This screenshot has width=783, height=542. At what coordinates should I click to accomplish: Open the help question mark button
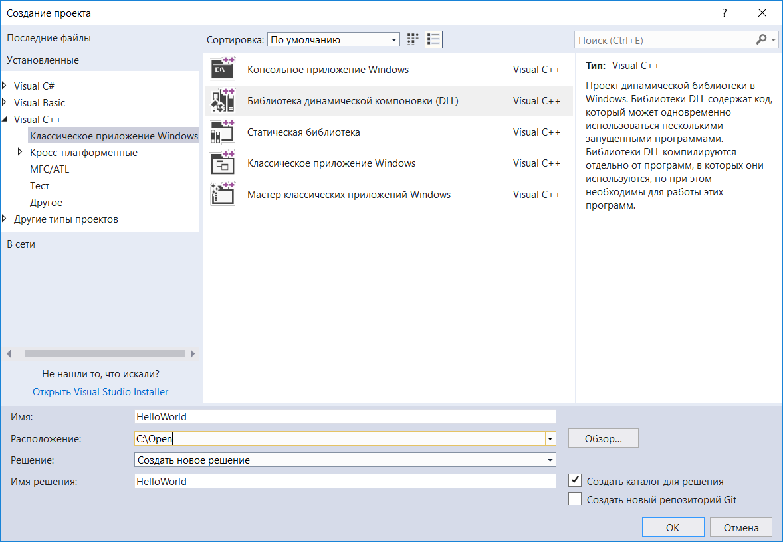pos(724,13)
